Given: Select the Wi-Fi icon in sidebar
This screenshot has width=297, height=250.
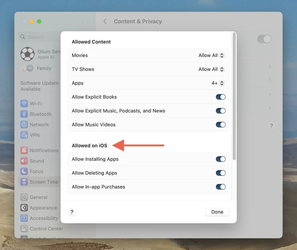Looking at the screenshot, I should (x=24, y=103).
